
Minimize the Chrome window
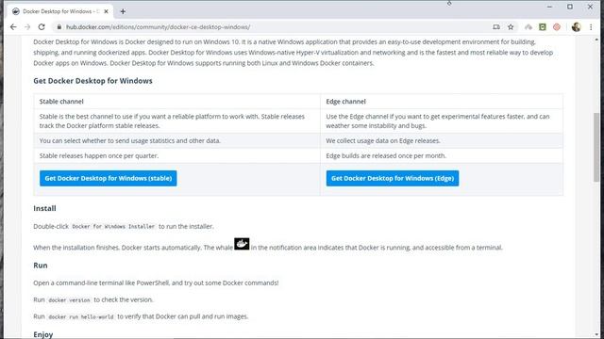[549, 7]
